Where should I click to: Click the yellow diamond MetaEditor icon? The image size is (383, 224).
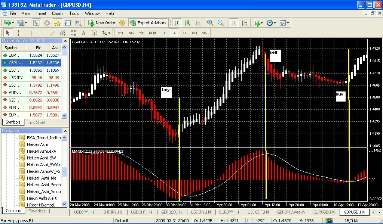coord(122,23)
